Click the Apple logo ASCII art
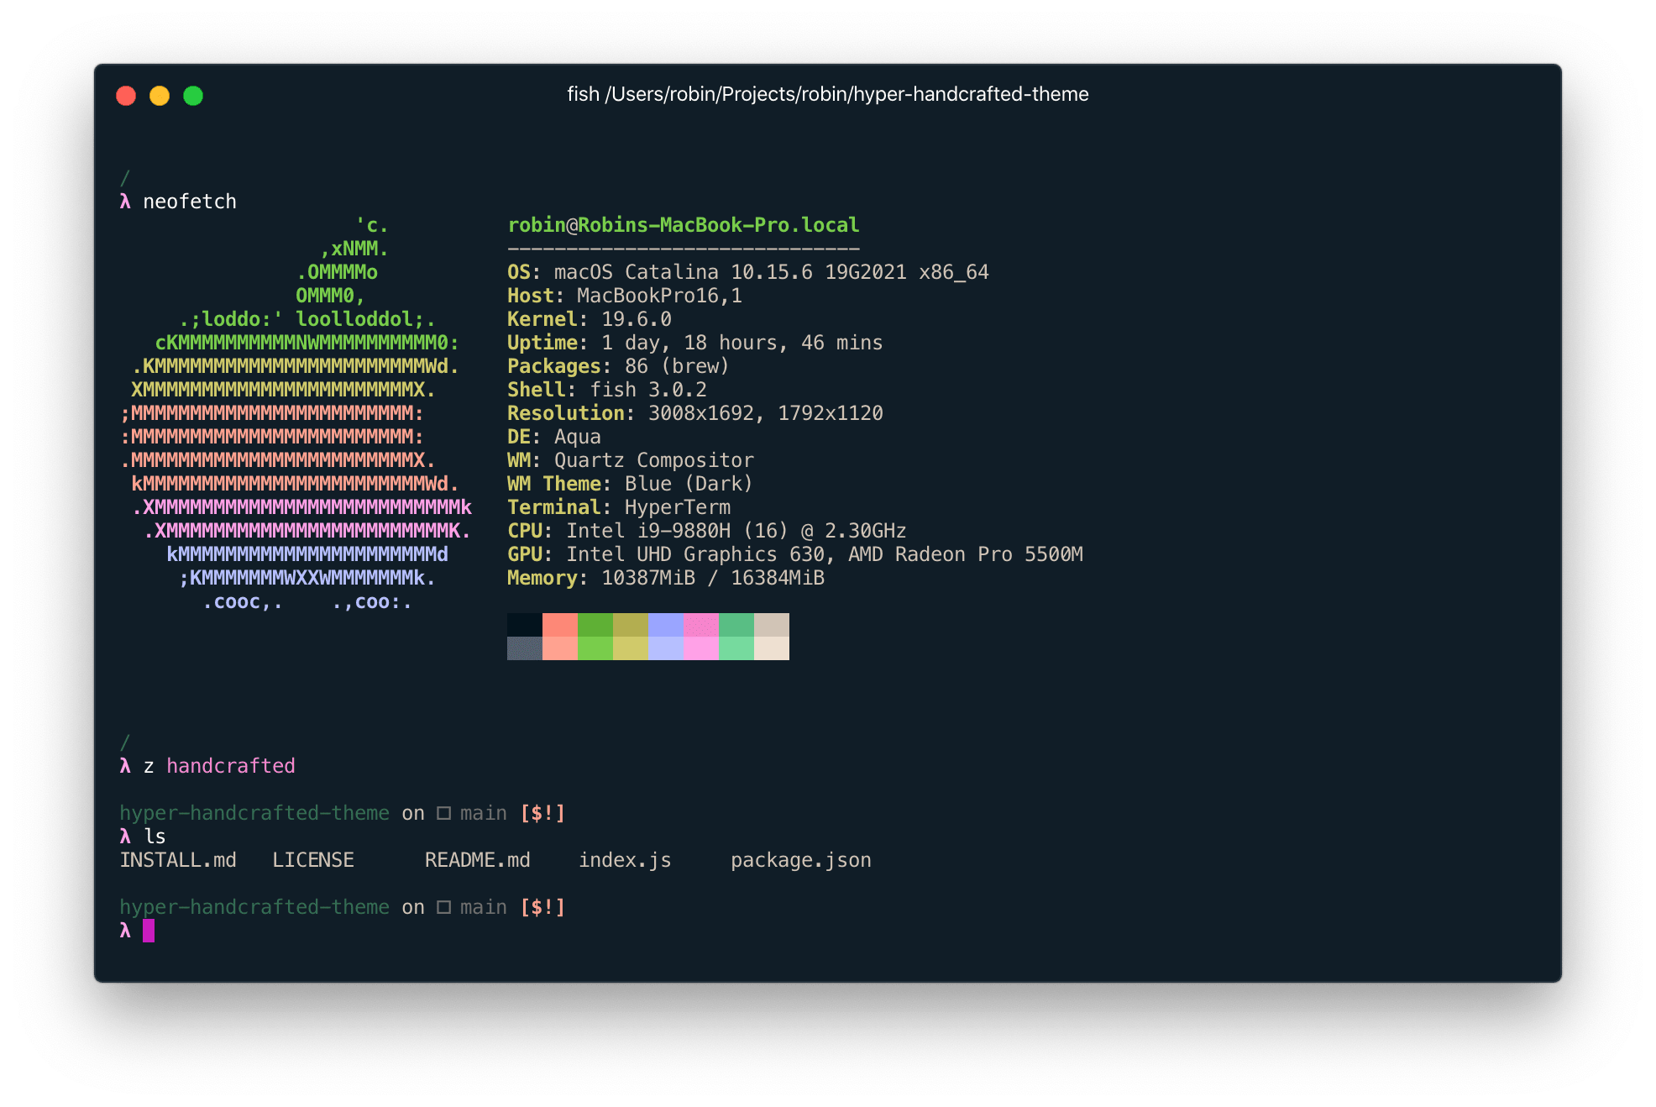 click(x=296, y=413)
